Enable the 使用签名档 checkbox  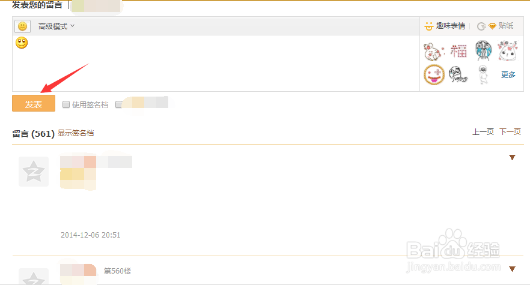[67, 104]
